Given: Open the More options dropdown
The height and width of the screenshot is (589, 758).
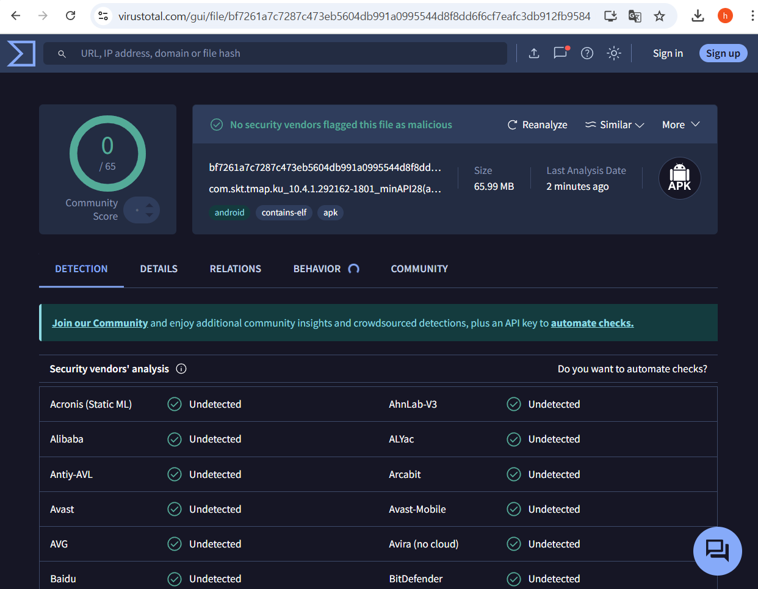Looking at the screenshot, I should tap(680, 125).
